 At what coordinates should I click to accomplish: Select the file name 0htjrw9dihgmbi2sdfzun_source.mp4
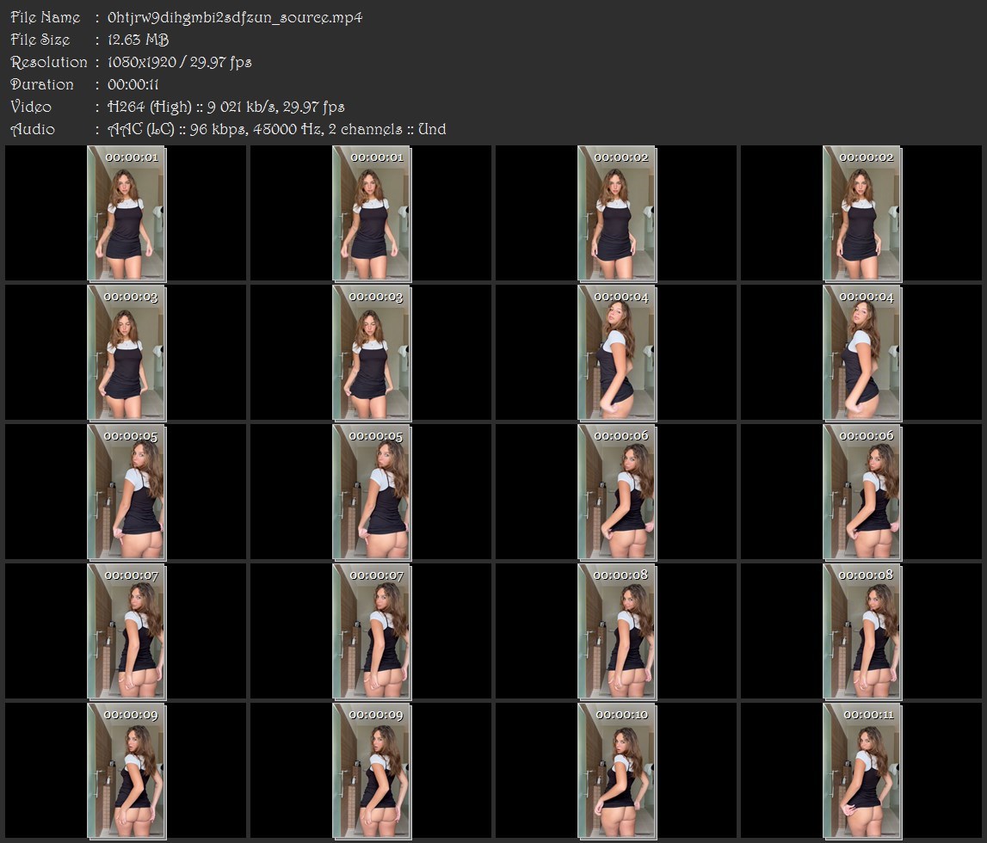pos(235,17)
